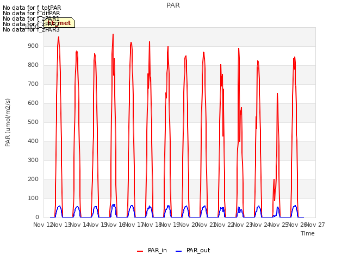Viewport: 348px width, 261px height.
Task: Click the 'No data for f_difPAR' message
Action: tap(32, 13)
